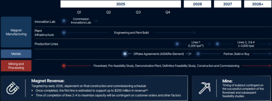Select the Plant Infrastructure start dot
272x101 pixels.
point(64,33)
